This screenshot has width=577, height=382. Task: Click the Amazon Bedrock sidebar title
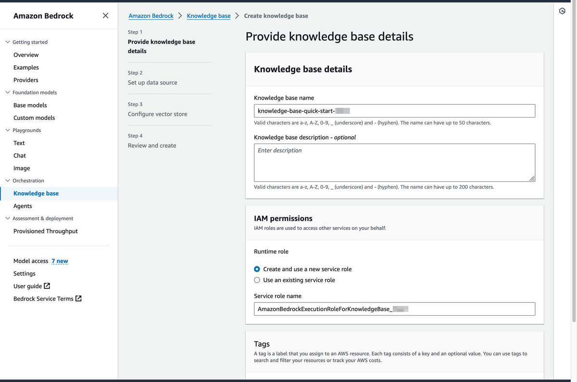43,16
